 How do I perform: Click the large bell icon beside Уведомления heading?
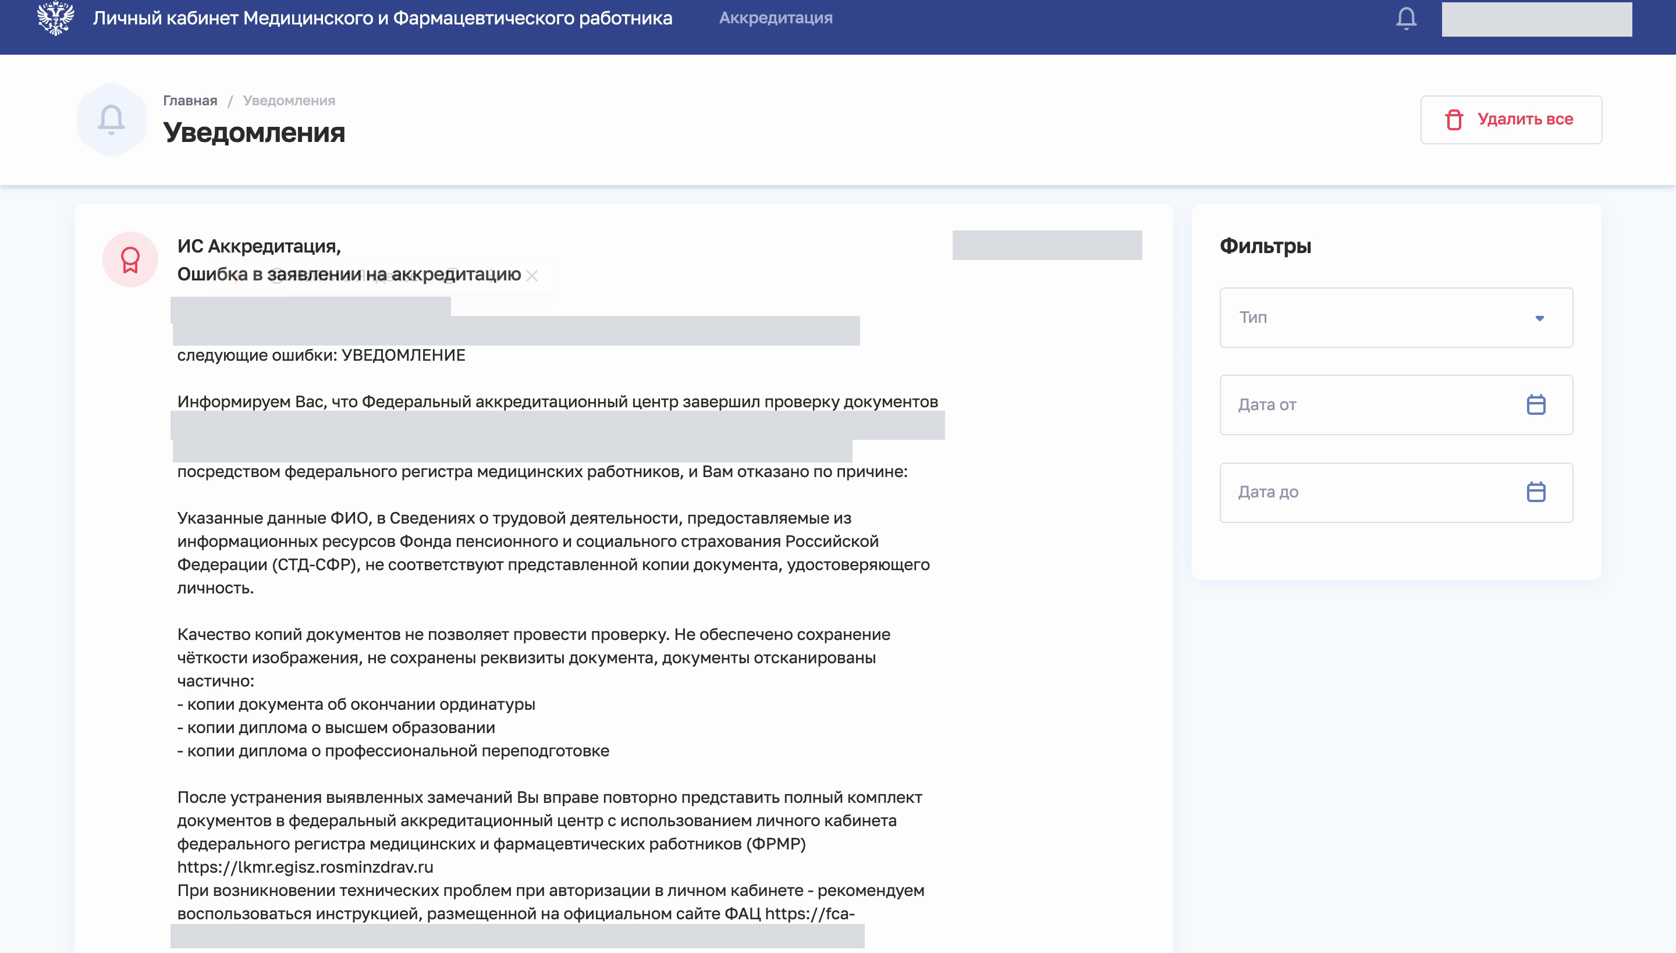pos(111,120)
